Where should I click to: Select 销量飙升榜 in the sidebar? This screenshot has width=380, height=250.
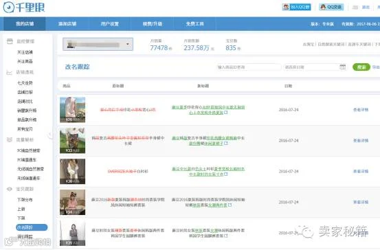[x=27, y=111]
